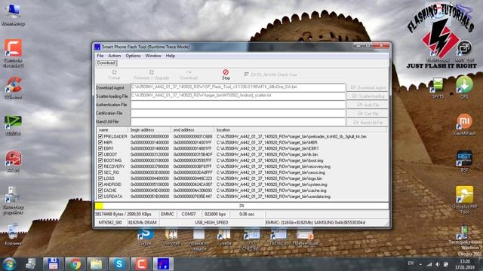Click the Skype icon in the taskbar
Screen dimensions: 483x271
pos(119,264)
